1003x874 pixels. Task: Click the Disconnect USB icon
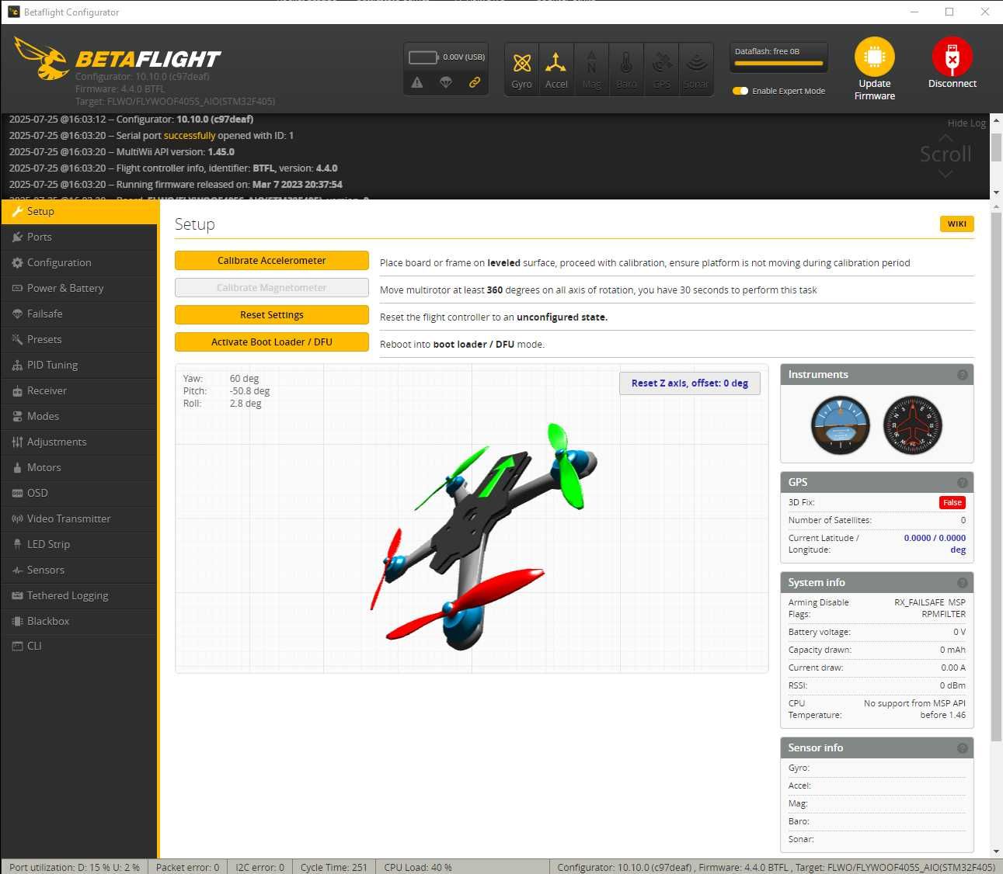pyautogui.click(x=953, y=57)
